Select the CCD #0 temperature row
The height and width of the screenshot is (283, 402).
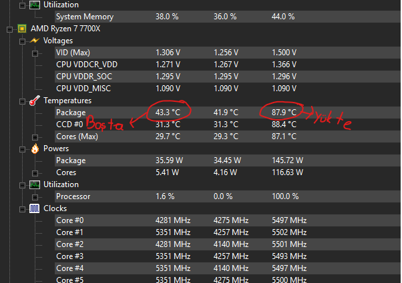tap(70, 125)
